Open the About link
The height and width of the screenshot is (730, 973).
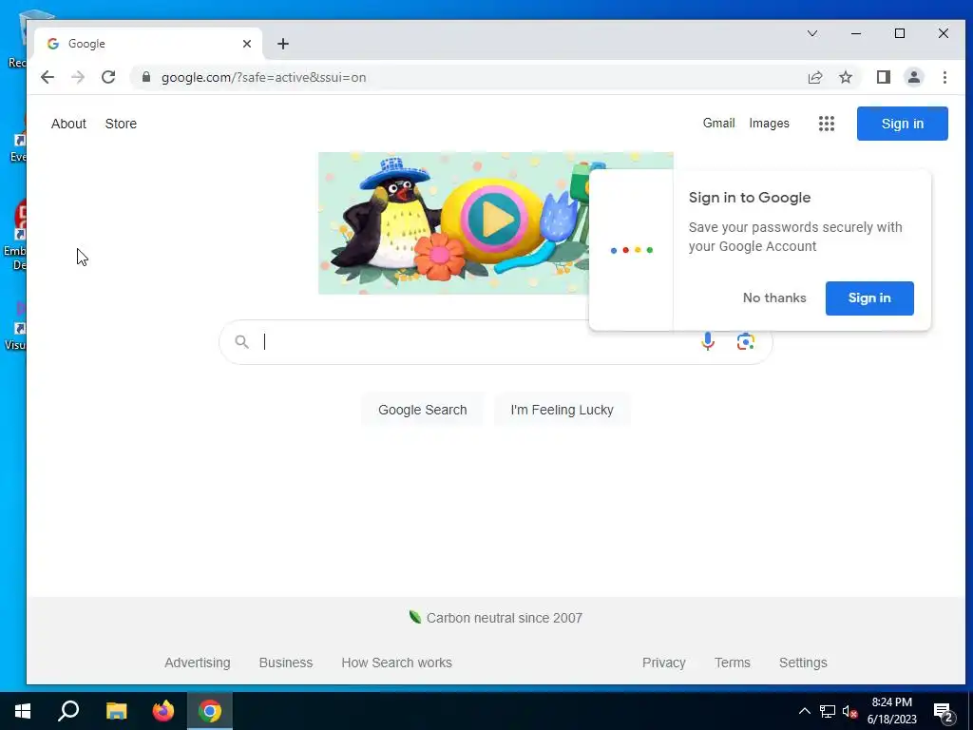coord(68,124)
